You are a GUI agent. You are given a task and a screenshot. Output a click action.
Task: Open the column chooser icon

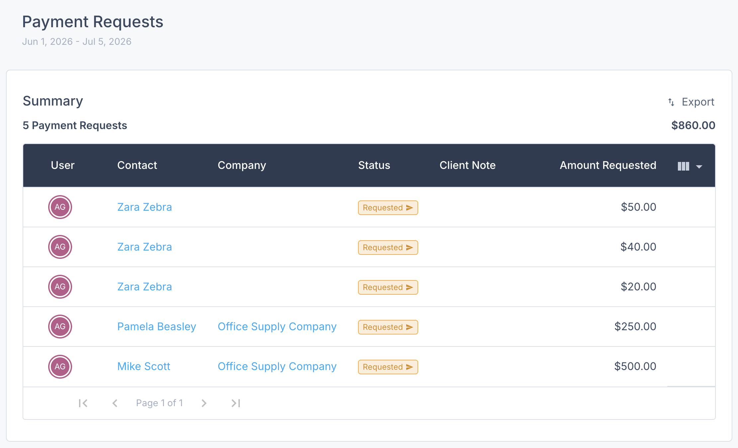click(684, 166)
